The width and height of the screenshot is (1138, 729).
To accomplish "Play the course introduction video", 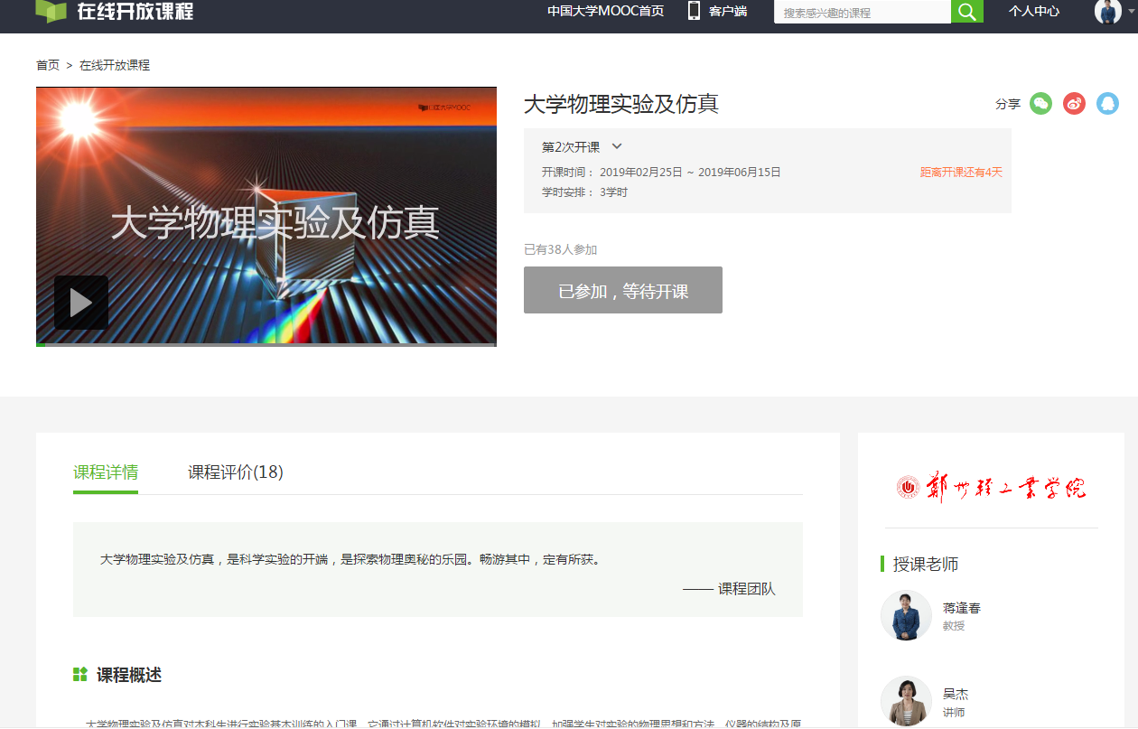I will (81, 303).
